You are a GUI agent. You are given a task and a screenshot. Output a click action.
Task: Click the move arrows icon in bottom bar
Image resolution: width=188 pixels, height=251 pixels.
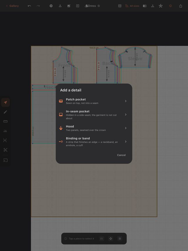click(111, 239)
